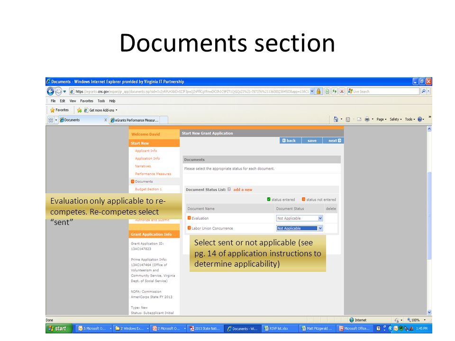Click the Compatibility View icon
Viewport: 455px width, 341px height.
tap(328, 91)
